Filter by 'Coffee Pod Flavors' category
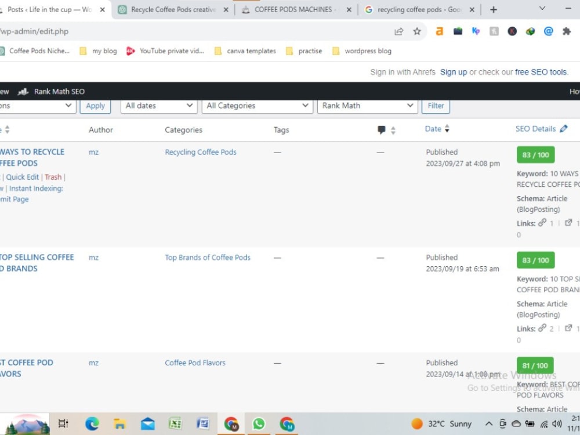The width and height of the screenshot is (580, 435). click(x=195, y=363)
